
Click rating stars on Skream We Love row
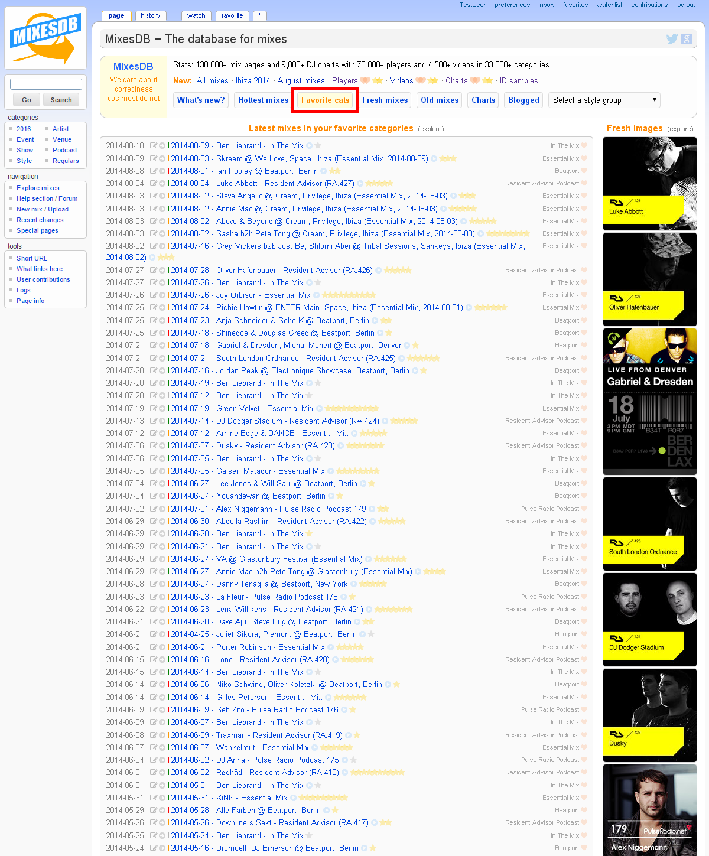448,158
